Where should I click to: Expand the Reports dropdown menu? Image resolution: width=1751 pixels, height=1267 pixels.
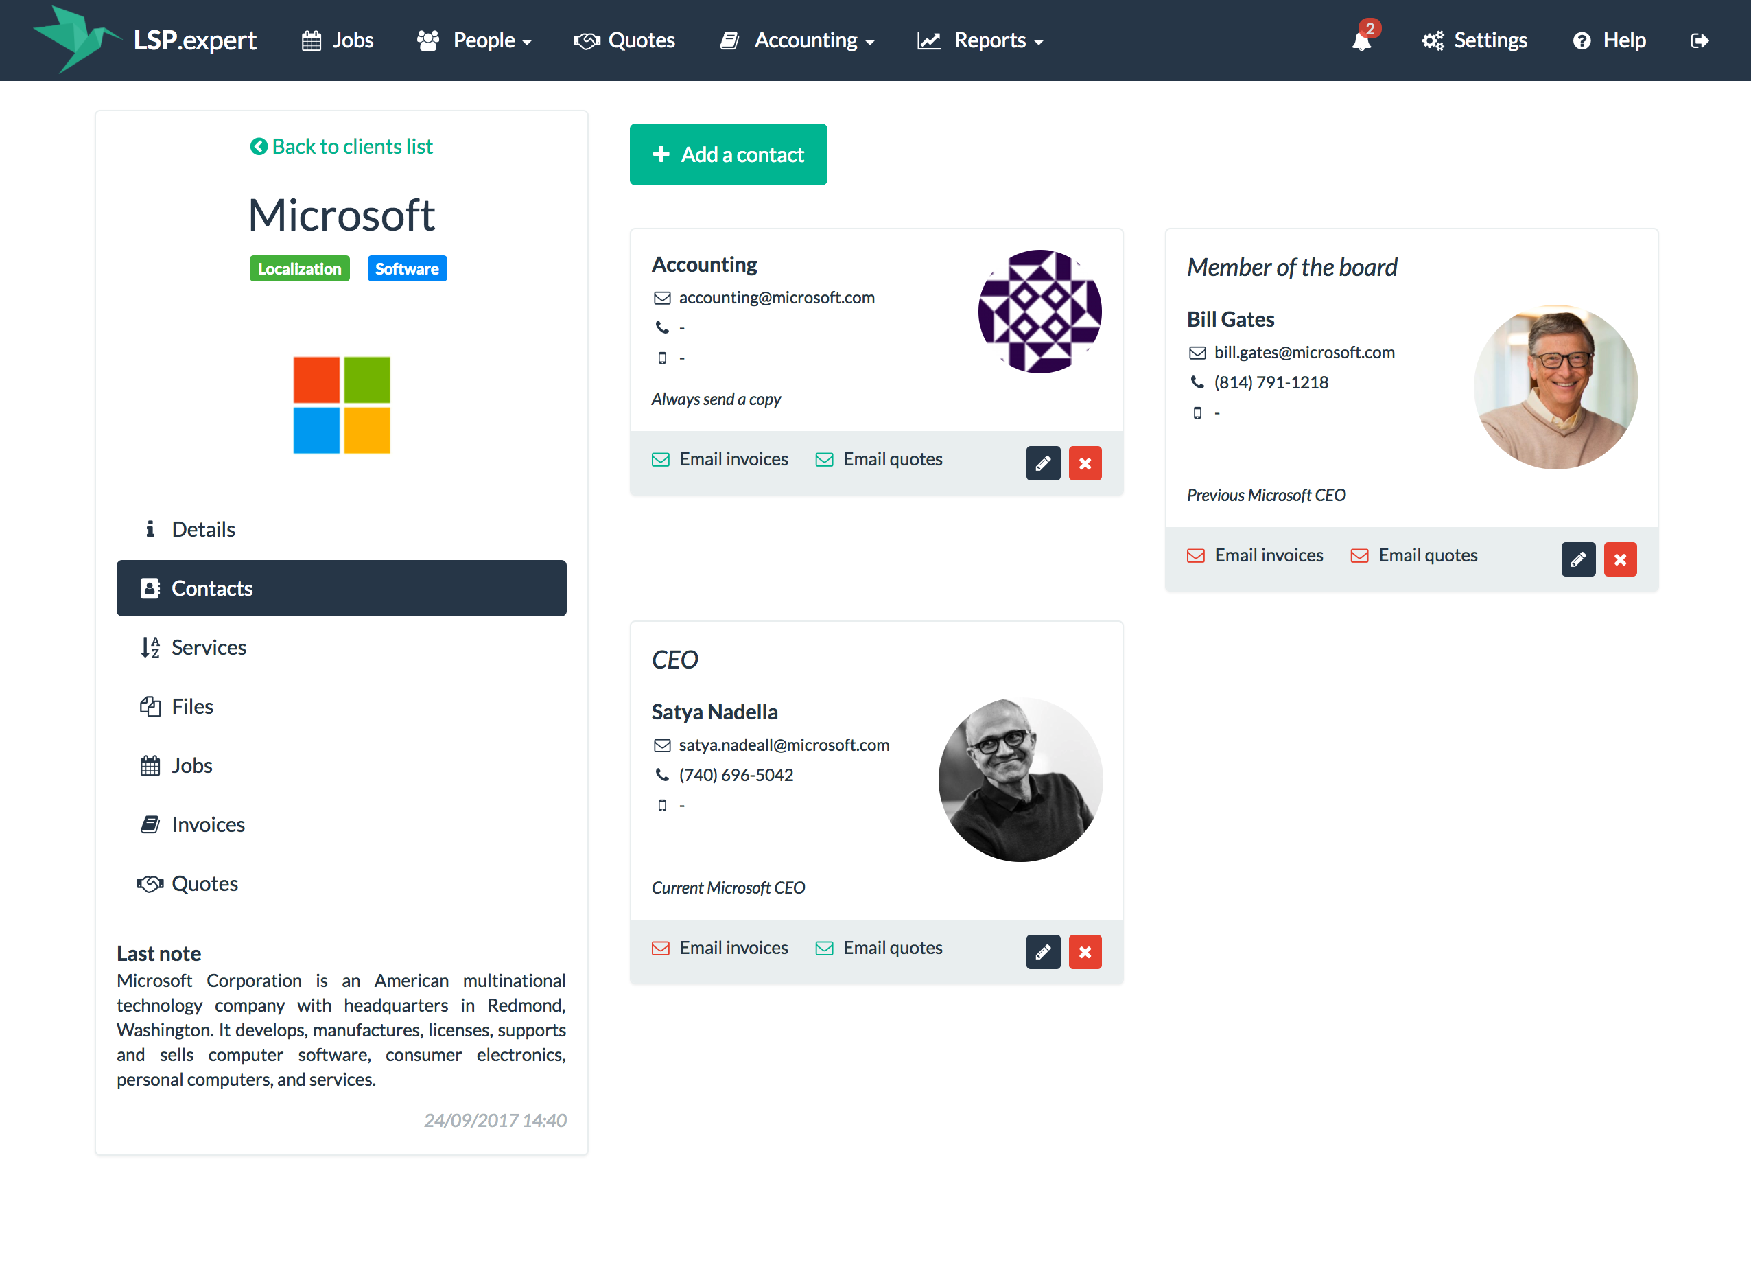click(980, 40)
